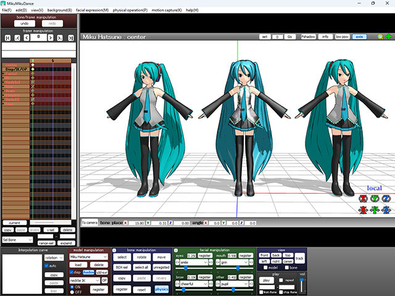Screen dimensions: 395x296
Task: Click the red X move axis icon
Action: click(x=364, y=210)
